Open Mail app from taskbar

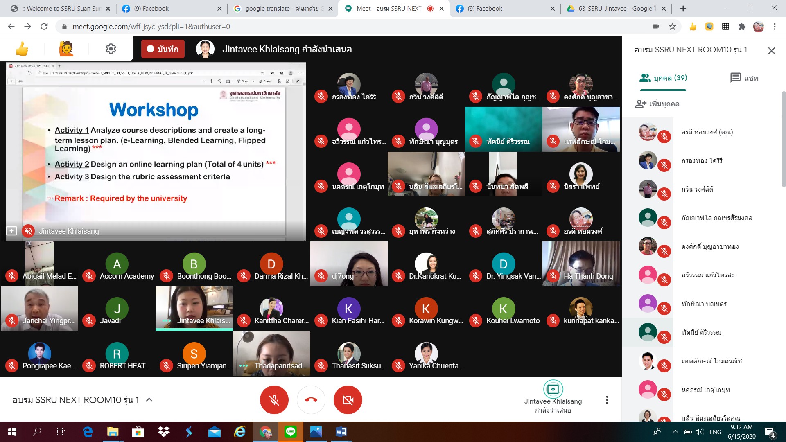click(214, 432)
